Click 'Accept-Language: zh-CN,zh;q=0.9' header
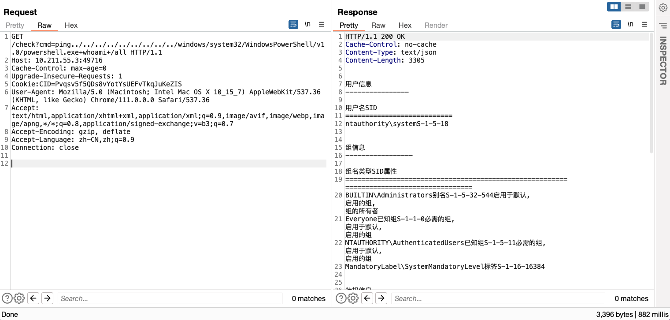 pos(73,140)
